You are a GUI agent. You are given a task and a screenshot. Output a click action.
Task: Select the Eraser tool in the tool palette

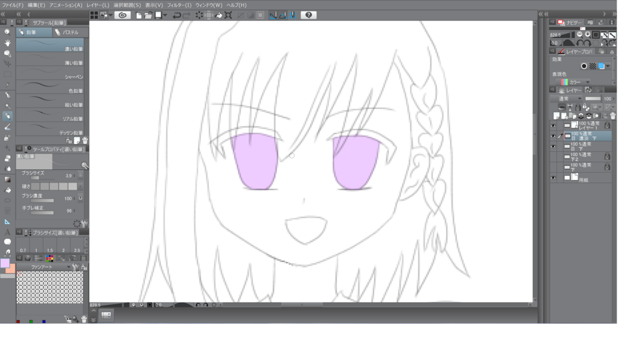7,158
